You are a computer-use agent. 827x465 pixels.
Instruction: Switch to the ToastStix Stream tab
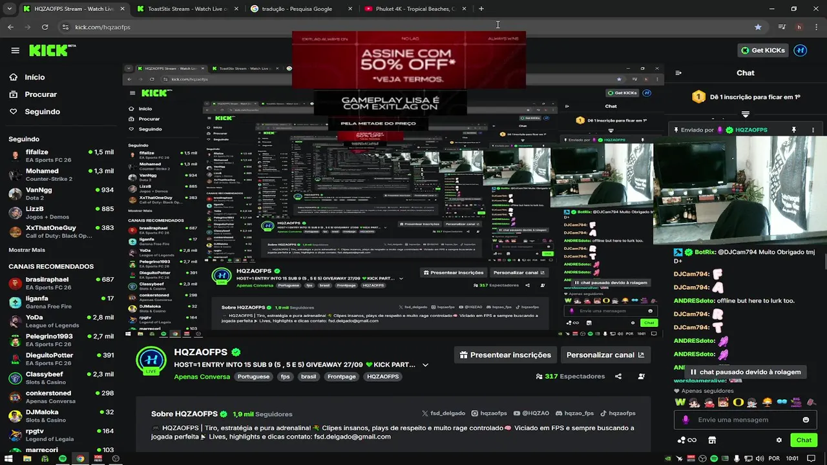(x=187, y=8)
